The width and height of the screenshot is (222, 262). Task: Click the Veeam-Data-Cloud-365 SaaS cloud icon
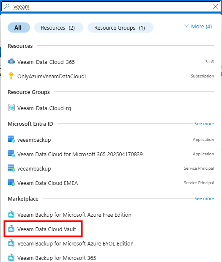coord(11,62)
